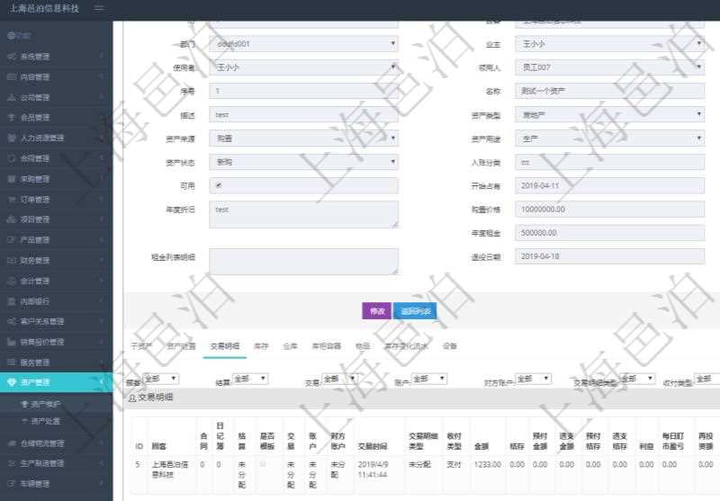Image resolution: width=720 pixels, height=501 pixels.
Task: Toggle the sidebar hamburger menu icon
Action: (x=98, y=8)
